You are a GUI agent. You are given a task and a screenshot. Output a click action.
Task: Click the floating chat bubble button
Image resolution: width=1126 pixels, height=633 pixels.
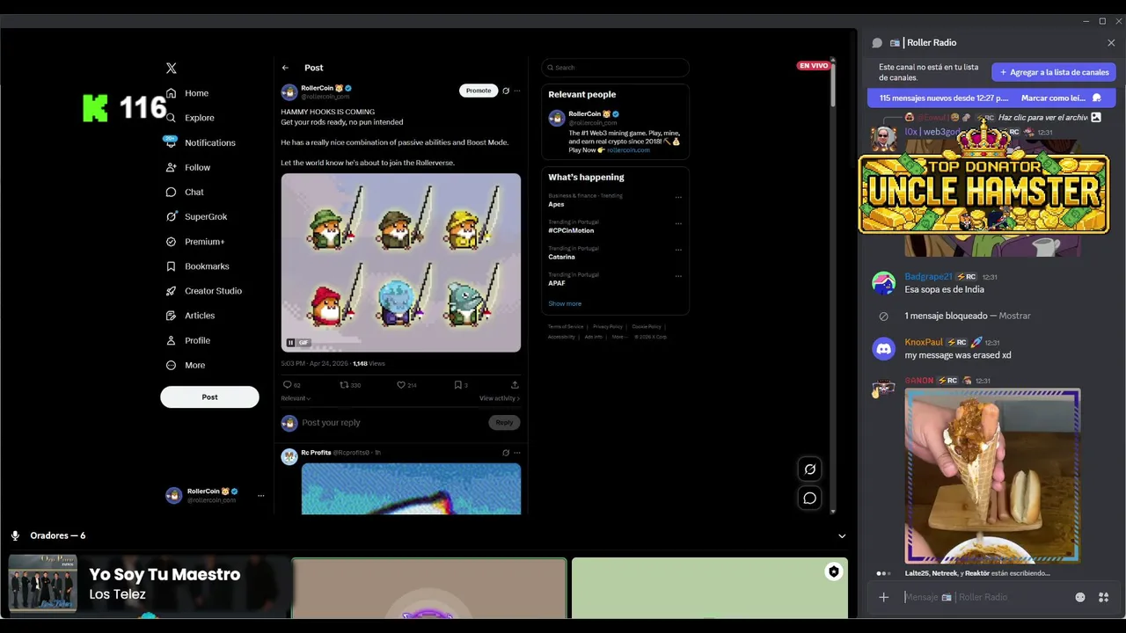[810, 498]
